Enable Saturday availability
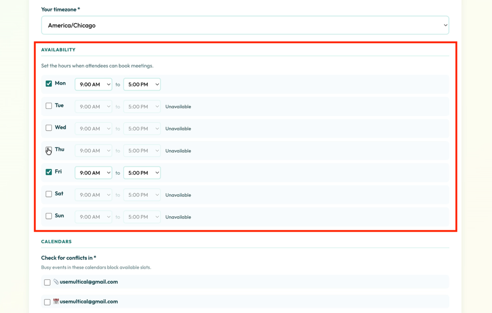This screenshot has width=492, height=313. tap(48, 194)
